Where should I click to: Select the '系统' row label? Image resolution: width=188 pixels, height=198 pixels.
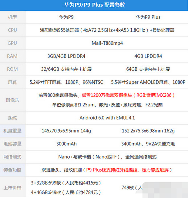tap(12, 118)
